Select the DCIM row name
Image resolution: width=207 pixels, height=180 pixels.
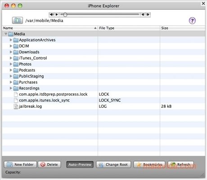tap(24, 46)
